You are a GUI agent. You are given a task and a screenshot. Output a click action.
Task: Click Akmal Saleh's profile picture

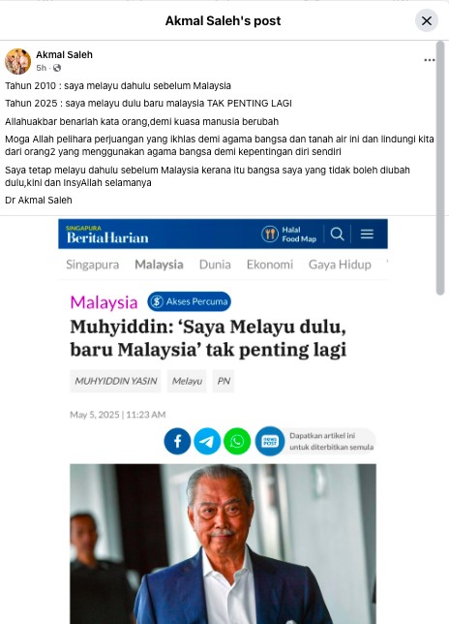click(x=17, y=61)
